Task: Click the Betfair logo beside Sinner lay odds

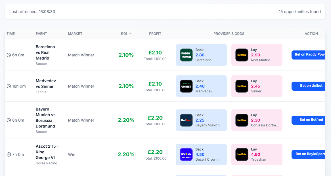Action: click(242, 86)
